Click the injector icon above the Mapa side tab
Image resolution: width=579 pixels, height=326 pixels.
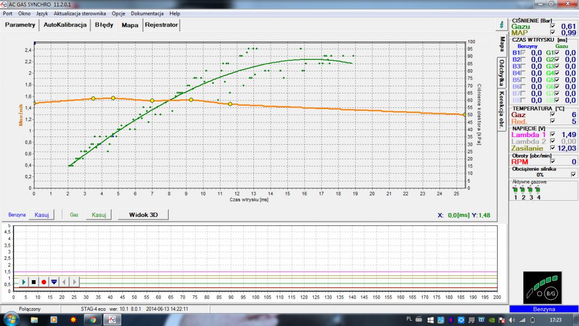click(x=501, y=25)
